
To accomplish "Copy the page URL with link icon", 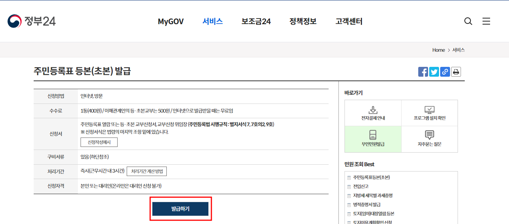I will coord(445,72).
